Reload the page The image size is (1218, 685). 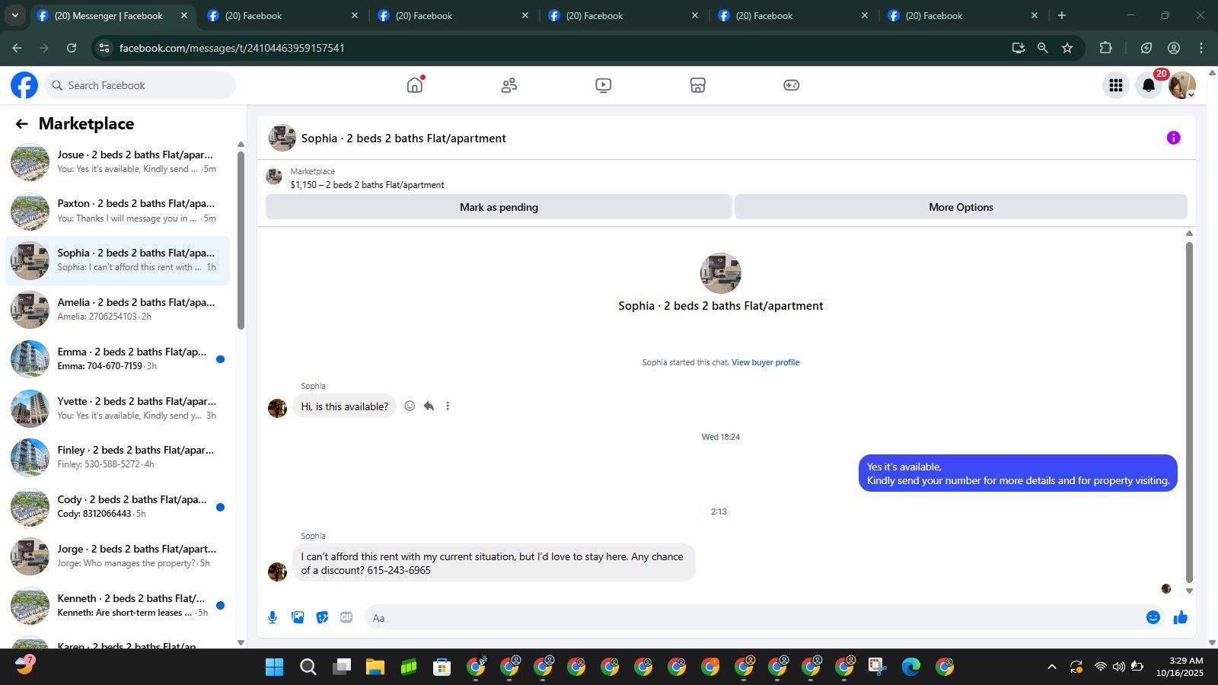tap(72, 48)
